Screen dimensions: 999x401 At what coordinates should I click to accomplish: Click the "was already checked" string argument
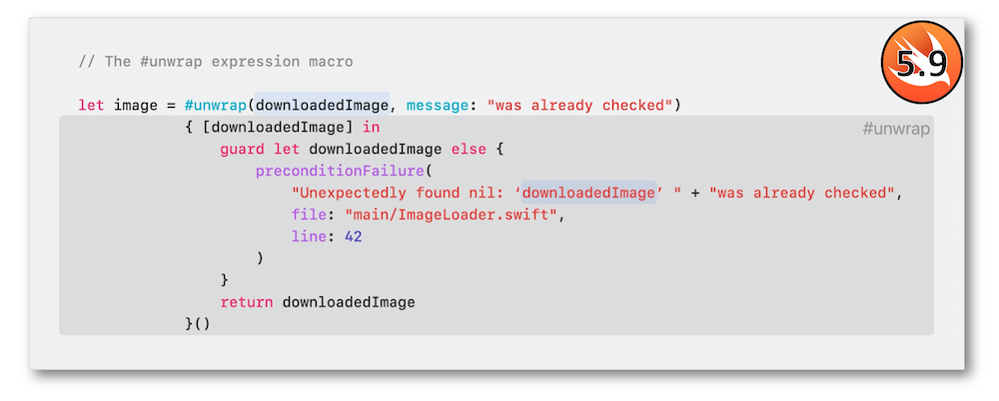[x=579, y=105]
